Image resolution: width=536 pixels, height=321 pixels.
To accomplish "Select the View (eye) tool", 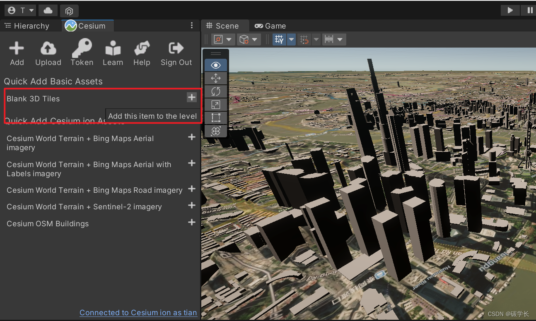I will (x=215, y=65).
